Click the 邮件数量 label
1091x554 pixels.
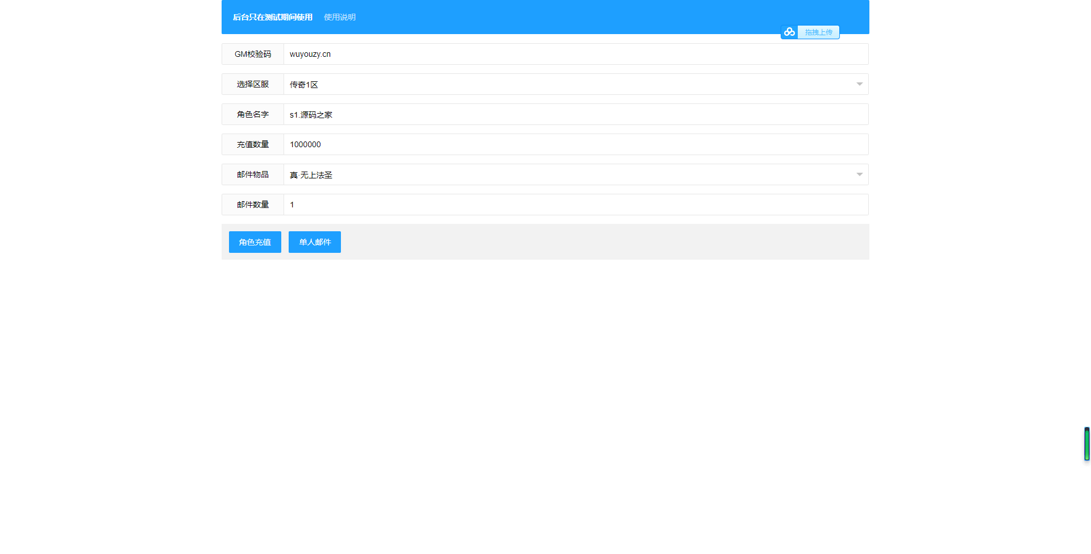253,205
